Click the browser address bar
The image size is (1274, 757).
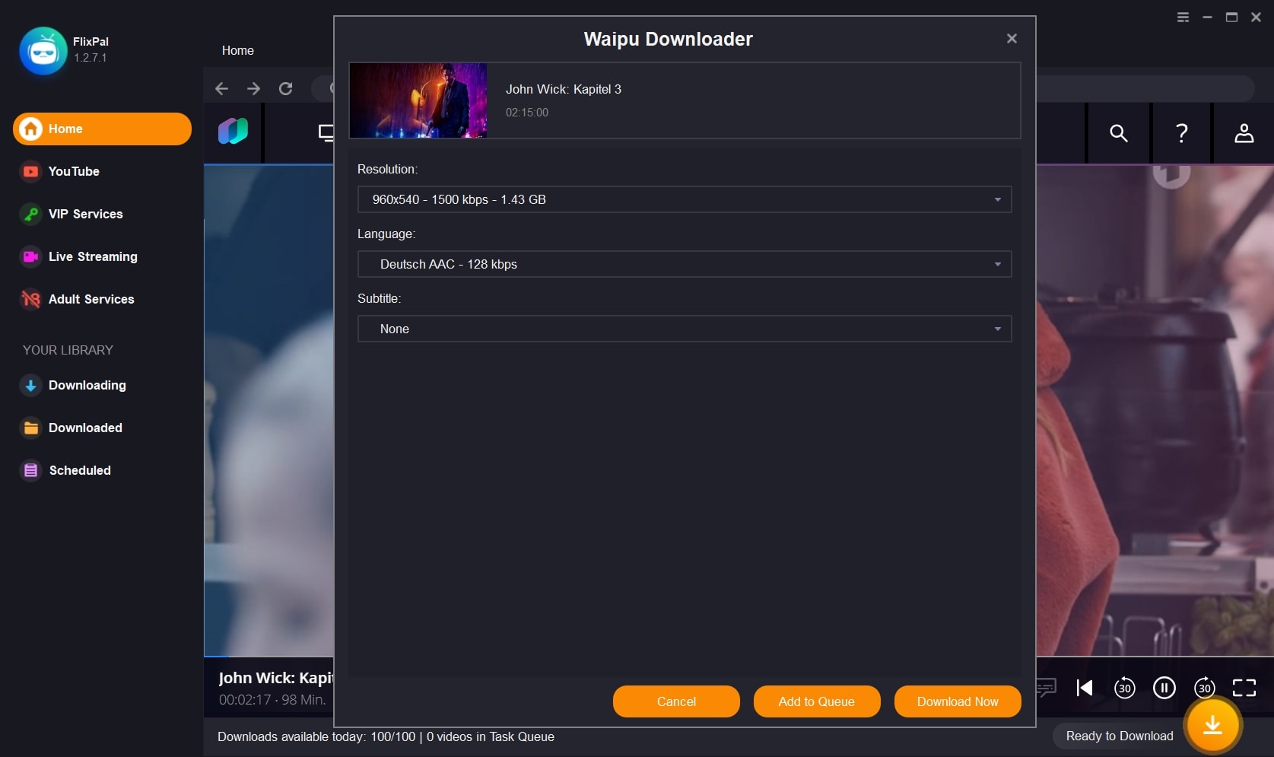coord(1146,89)
